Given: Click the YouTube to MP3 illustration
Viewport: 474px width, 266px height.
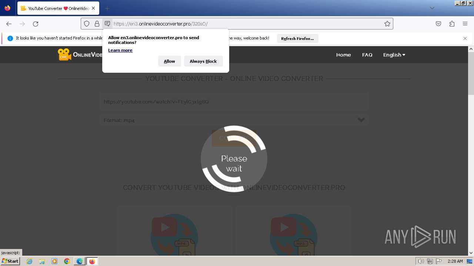Looking at the screenshot, I should tap(294, 235).
